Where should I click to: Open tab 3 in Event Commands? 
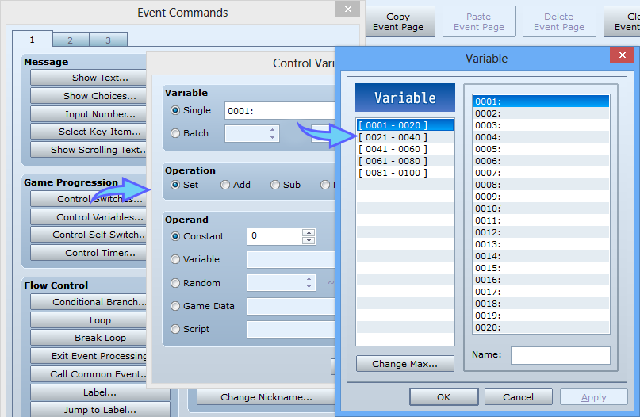[108, 40]
